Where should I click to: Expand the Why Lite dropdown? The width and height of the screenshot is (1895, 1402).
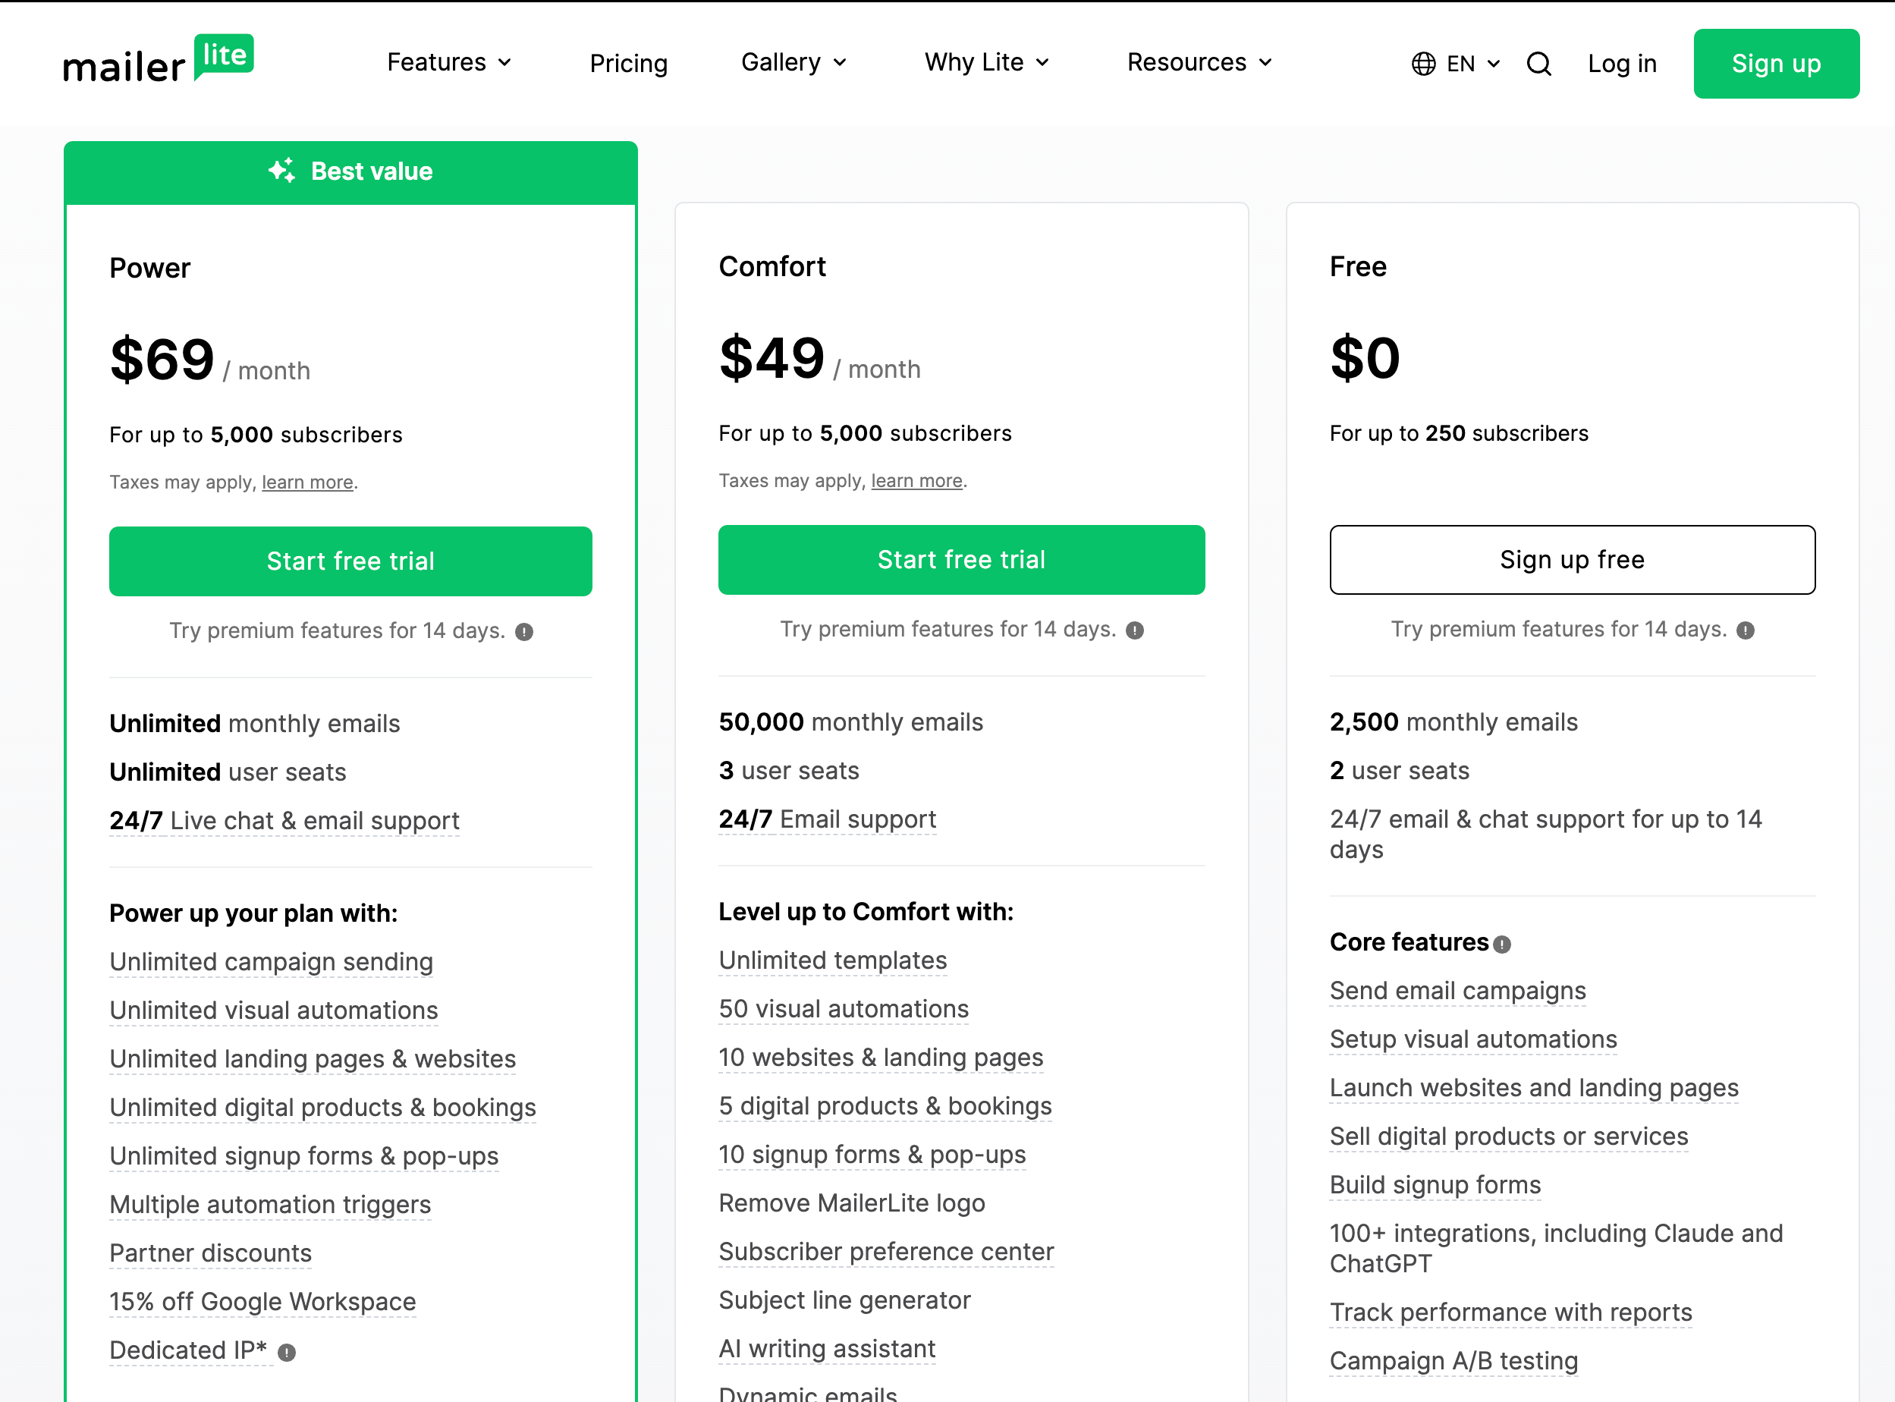coord(987,63)
